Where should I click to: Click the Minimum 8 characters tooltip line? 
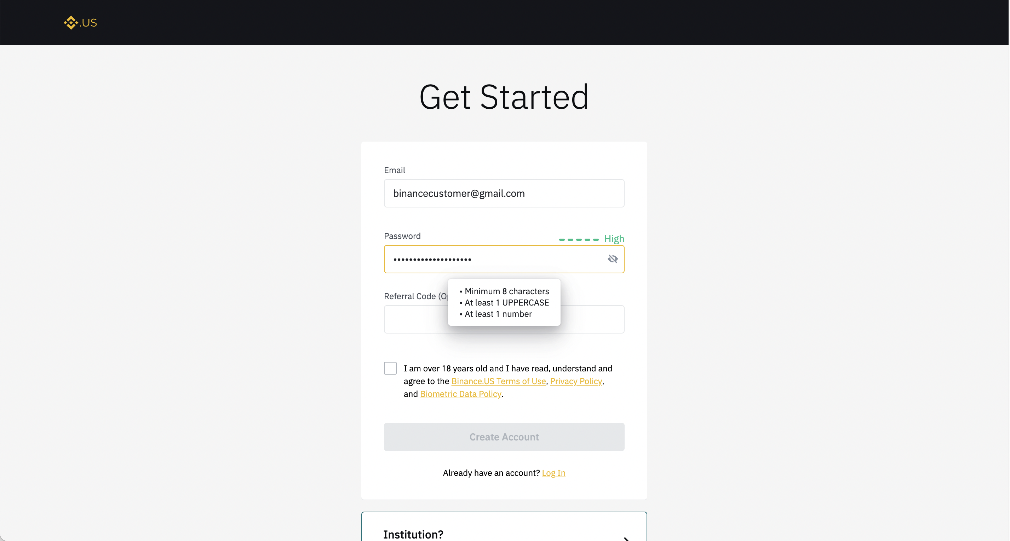(x=506, y=291)
